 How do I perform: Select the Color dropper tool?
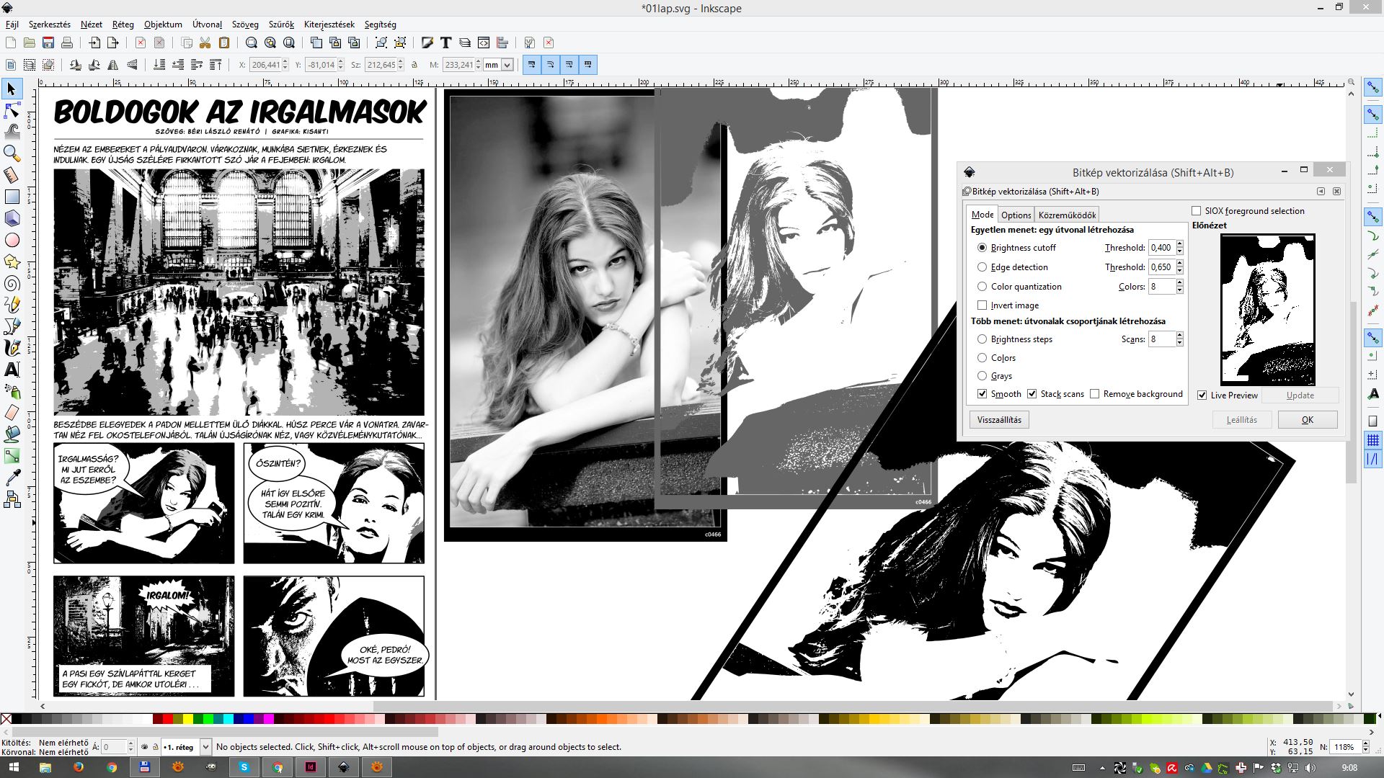tap(12, 478)
